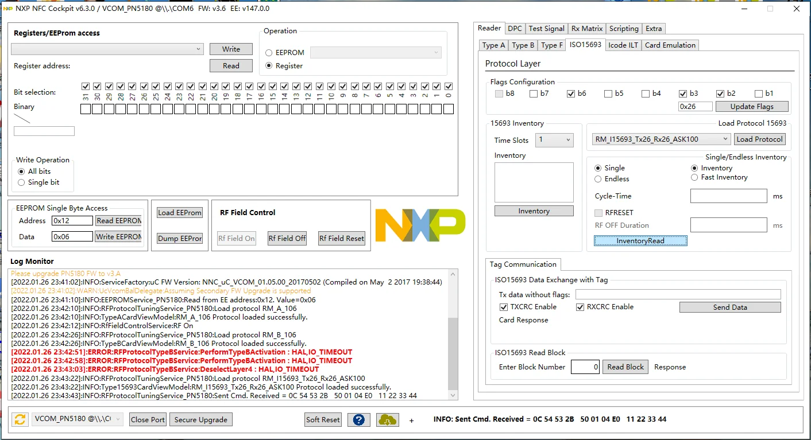This screenshot has height=440, width=811.
Task: Open the Time Slots dropdown
Action: (x=554, y=140)
